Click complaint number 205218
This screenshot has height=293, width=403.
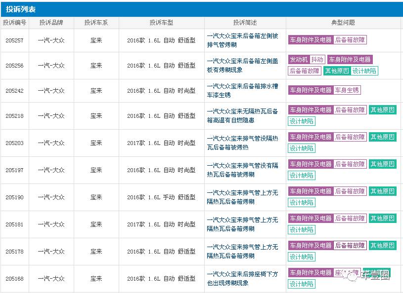(14, 116)
